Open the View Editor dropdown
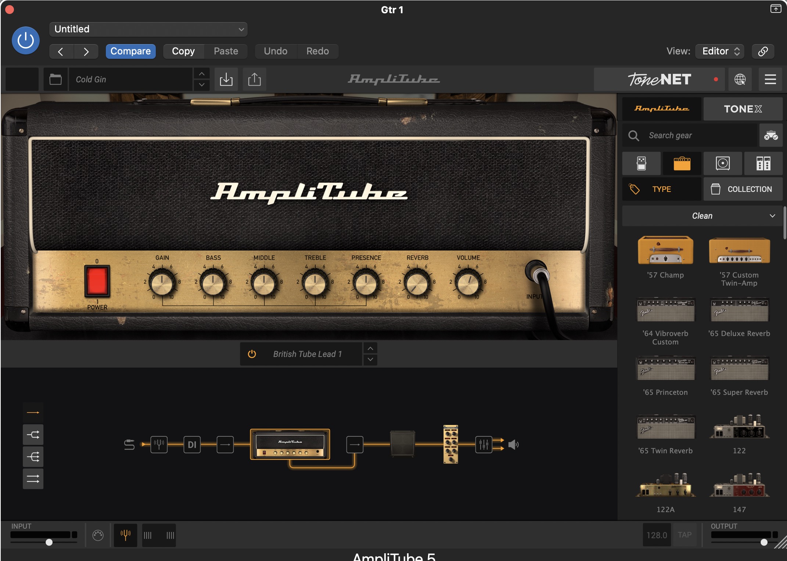 click(720, 51)
